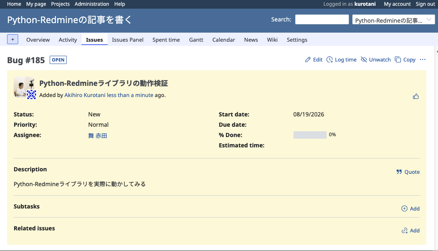Open Administration in top menu
The image size is (438, 251).
tap(91, 4)
